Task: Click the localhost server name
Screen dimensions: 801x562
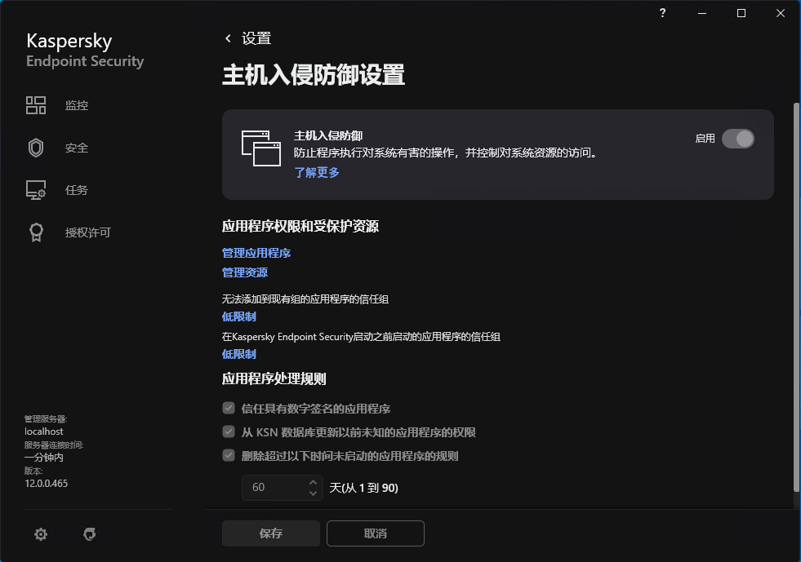Action: click(x=44, y=431)
